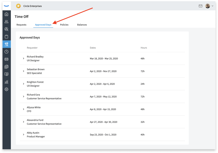
Task: Open the clipboard icon in sidebar
Action: coord(6,37)
